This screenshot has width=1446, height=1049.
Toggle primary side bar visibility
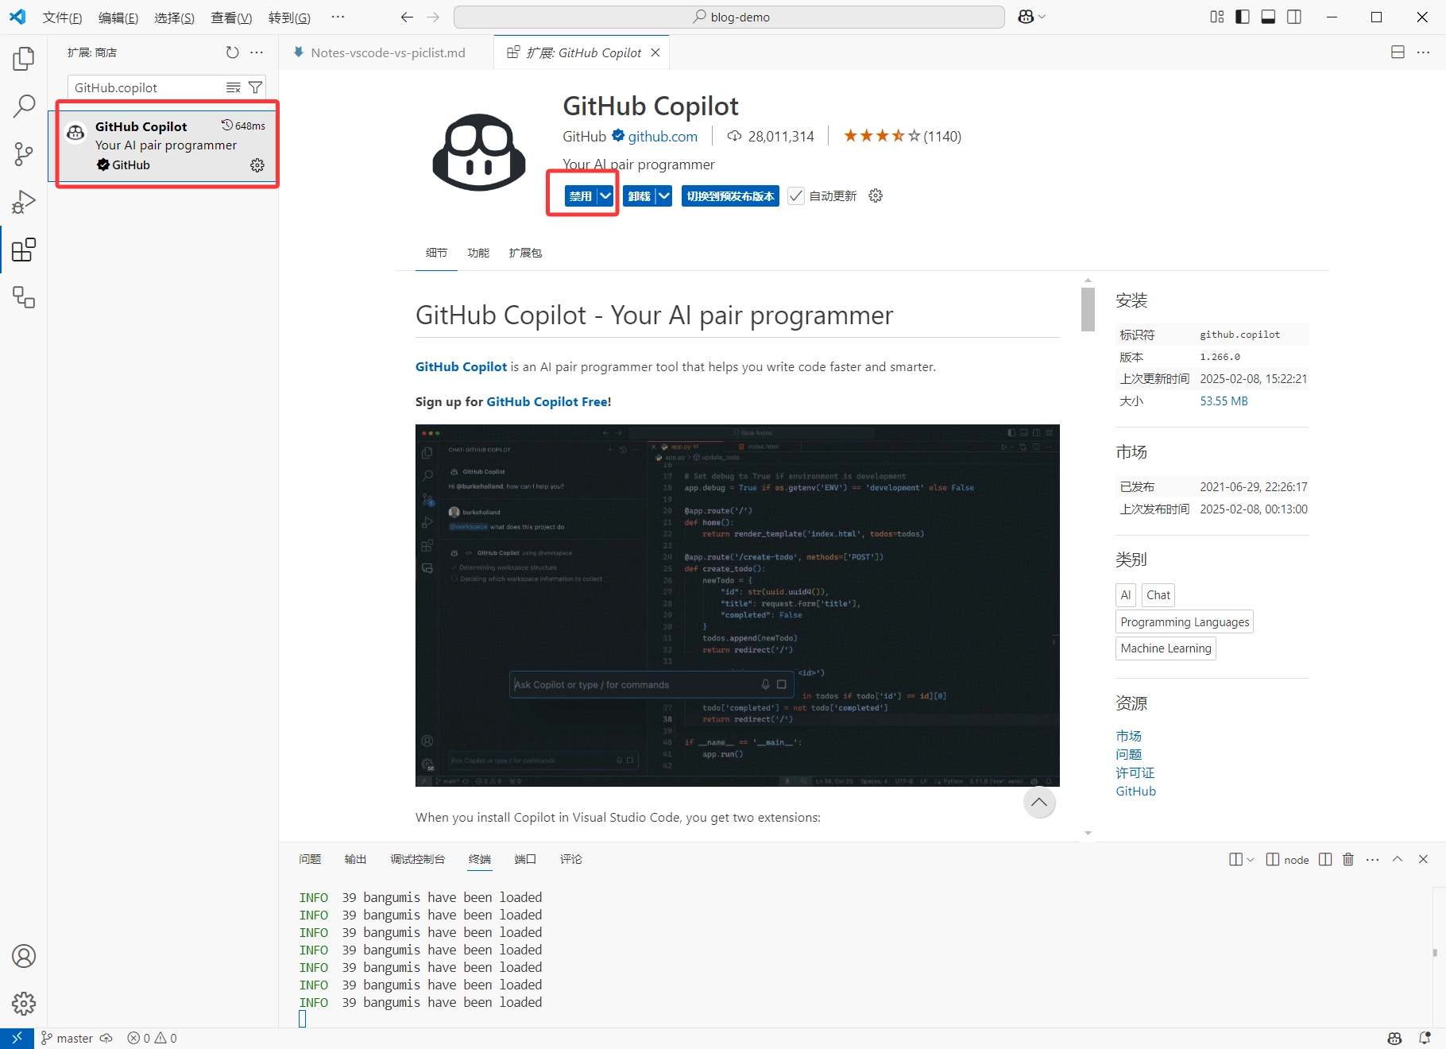click(1243, 17)
